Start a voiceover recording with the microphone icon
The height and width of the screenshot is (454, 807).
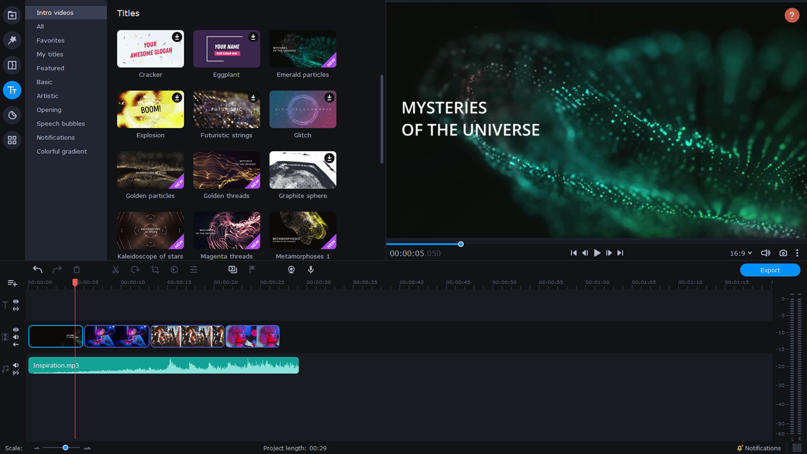[x=311, y=269]
